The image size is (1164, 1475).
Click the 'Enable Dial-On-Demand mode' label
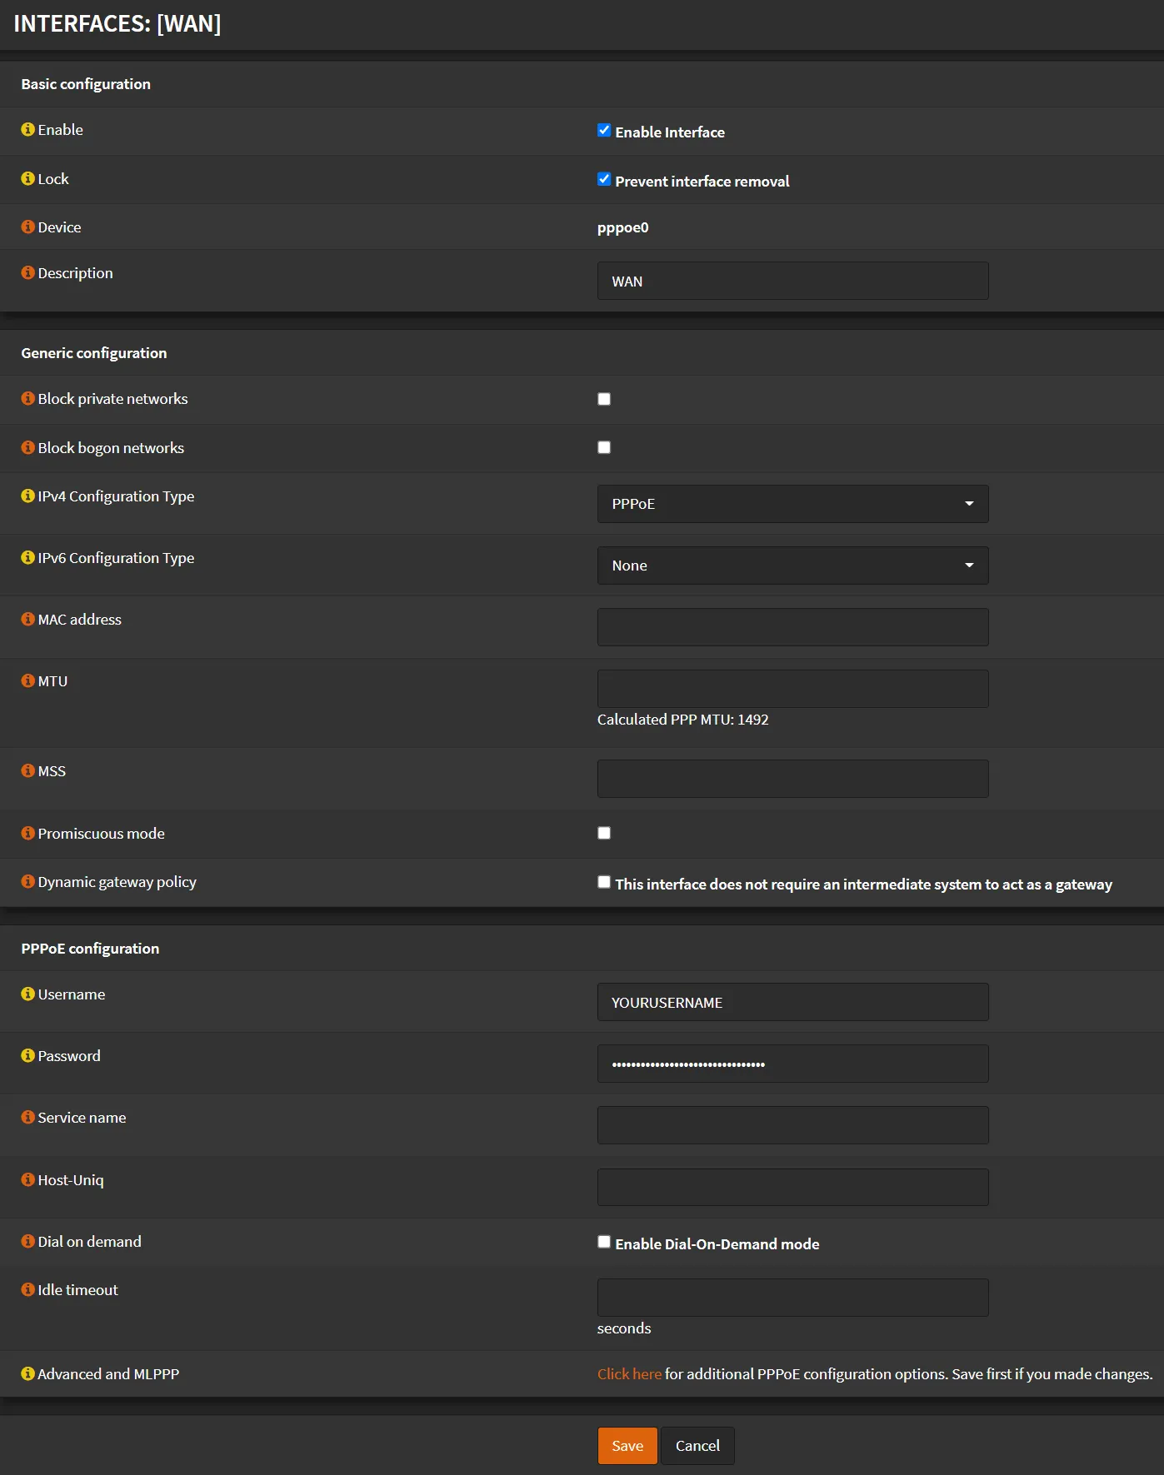[x=717, y=1244]
